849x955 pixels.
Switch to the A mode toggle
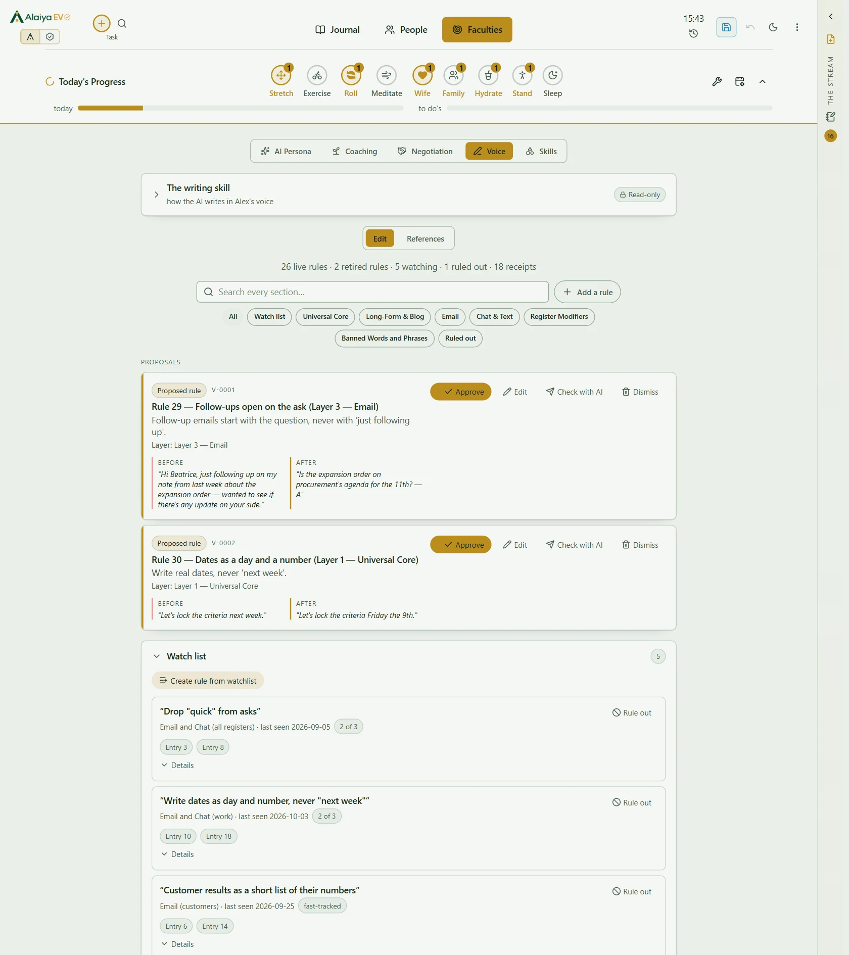pyautogui.click(x=30, y=36)
